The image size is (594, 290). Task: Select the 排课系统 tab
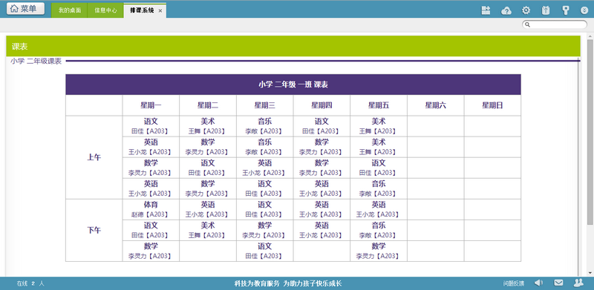[142, 10]
